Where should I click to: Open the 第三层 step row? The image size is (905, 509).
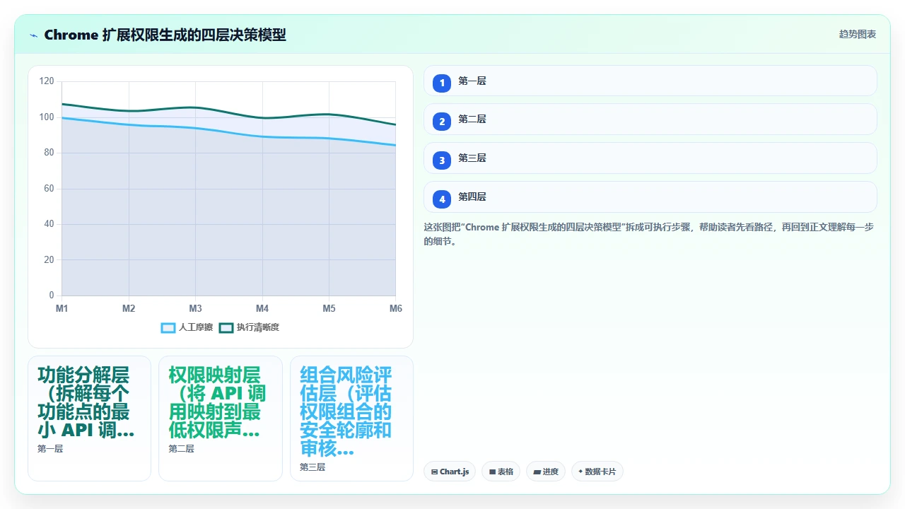650,158
